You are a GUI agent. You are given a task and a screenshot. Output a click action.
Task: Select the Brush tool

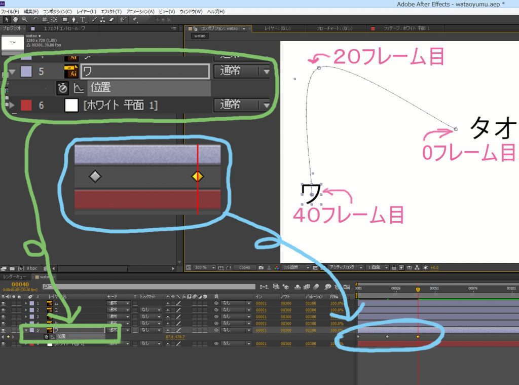click(94, 20)
